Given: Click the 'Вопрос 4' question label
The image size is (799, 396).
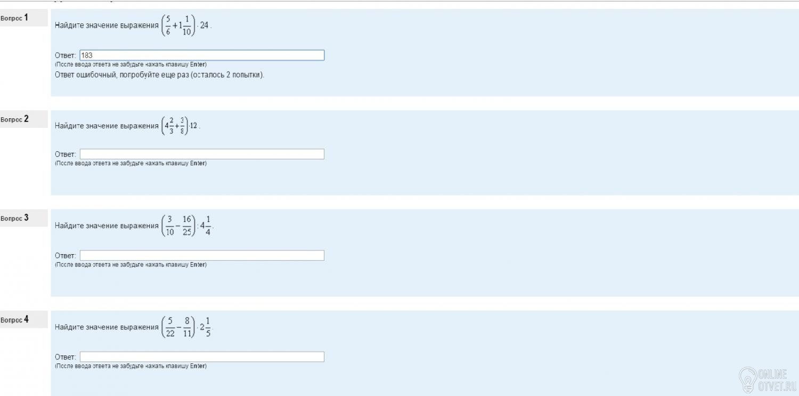Looking at the screenshot, I should pos(14,320).
